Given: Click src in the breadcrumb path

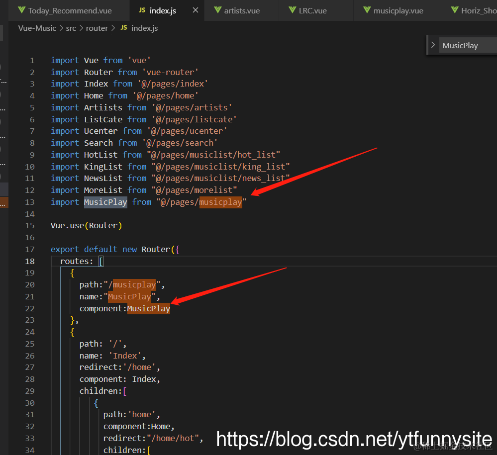Looking at the screenshot, I should point(71,28).
